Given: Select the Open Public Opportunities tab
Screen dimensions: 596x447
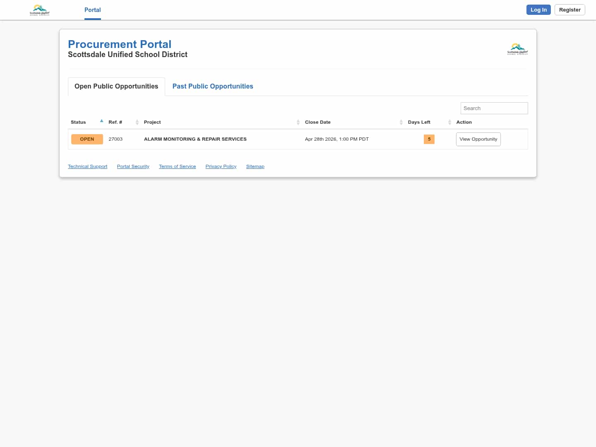Looking at the screenshot, I should pyautogui.click(x=116, y=86).
